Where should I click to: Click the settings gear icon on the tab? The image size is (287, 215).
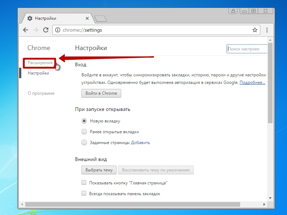coord(30,18)
